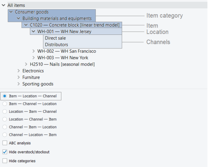This screenshot has width=208, height=167.
Task: Collapse the C1020 Concrete block item
Action: click(26, 25)
